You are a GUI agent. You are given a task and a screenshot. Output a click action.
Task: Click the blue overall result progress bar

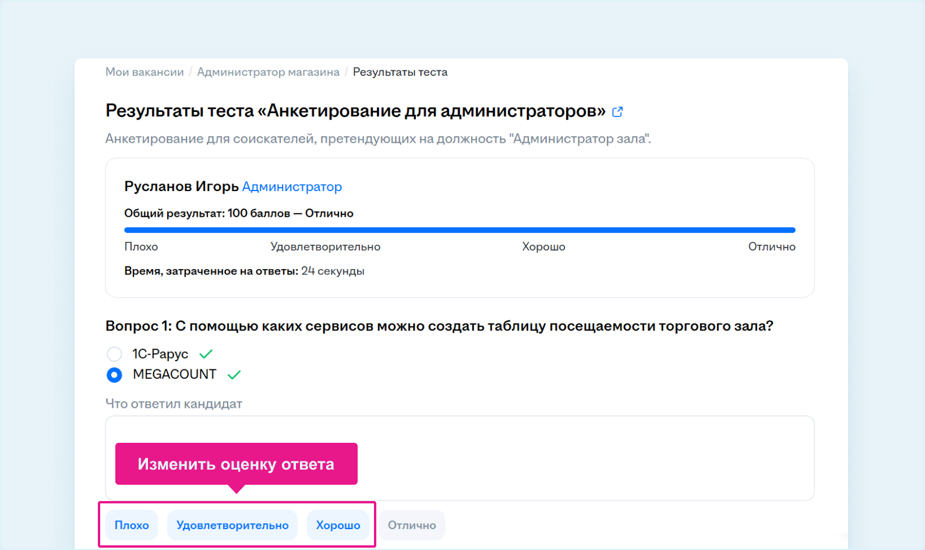tap(460, 230)
